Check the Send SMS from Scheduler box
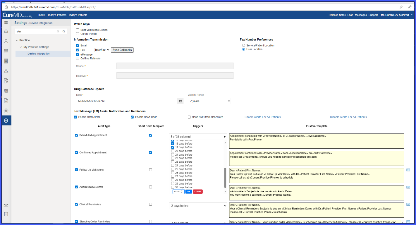Viewport: 416px width, 225px height. coord(189,117)
